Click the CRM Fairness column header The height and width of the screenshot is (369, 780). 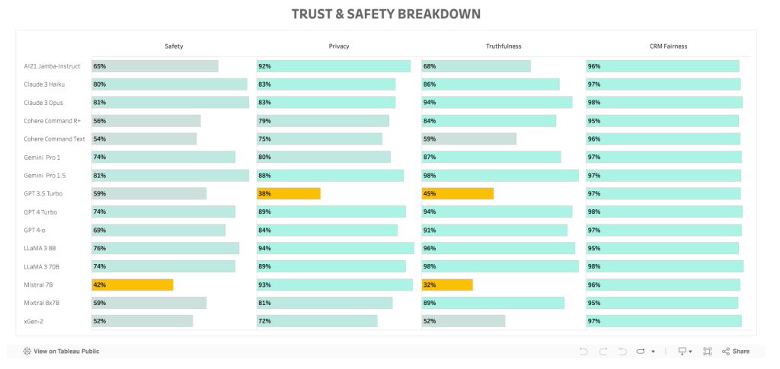pyautogui.click(x=669, y=46)
